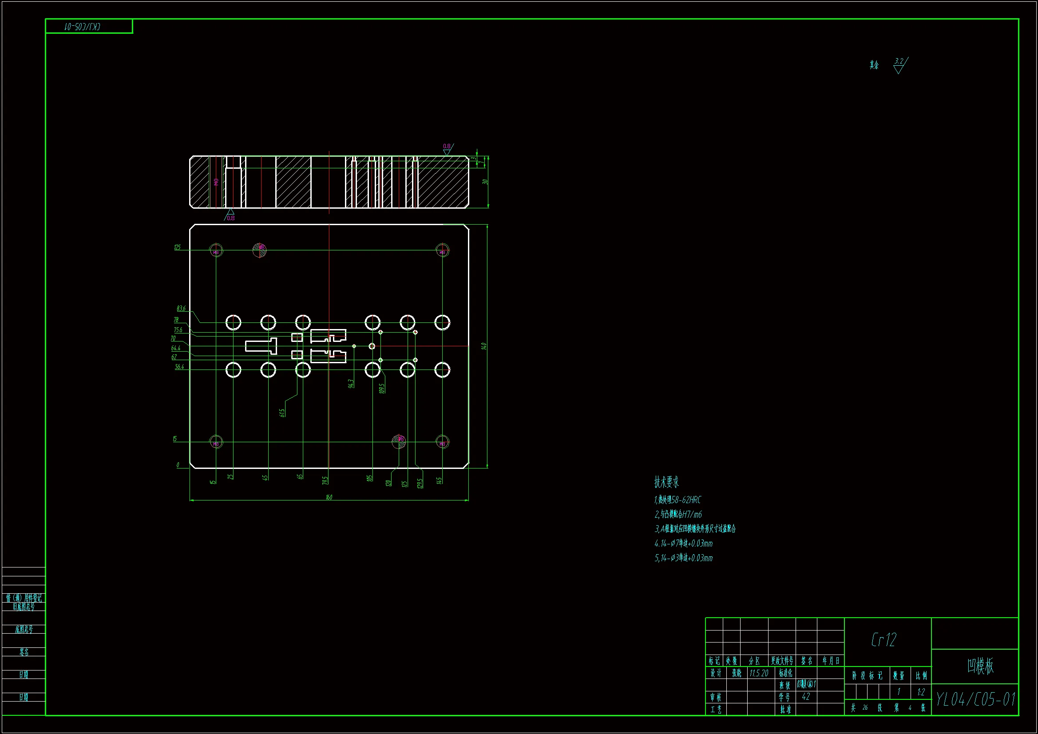Click the 11.5.20 date cell in title block

[759, 674]
